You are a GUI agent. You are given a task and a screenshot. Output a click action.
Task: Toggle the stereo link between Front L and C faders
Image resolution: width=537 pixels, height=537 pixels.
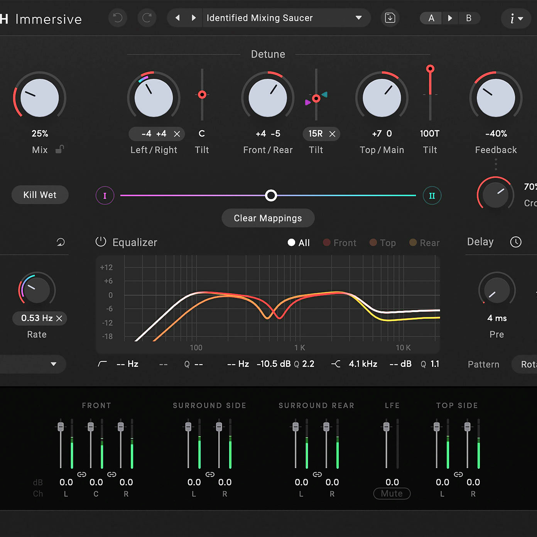click(x=81, y=475)
